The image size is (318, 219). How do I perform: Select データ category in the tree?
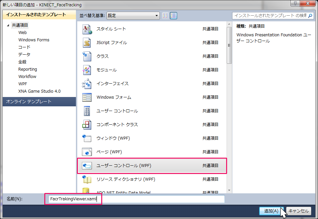tap(24, 54)
